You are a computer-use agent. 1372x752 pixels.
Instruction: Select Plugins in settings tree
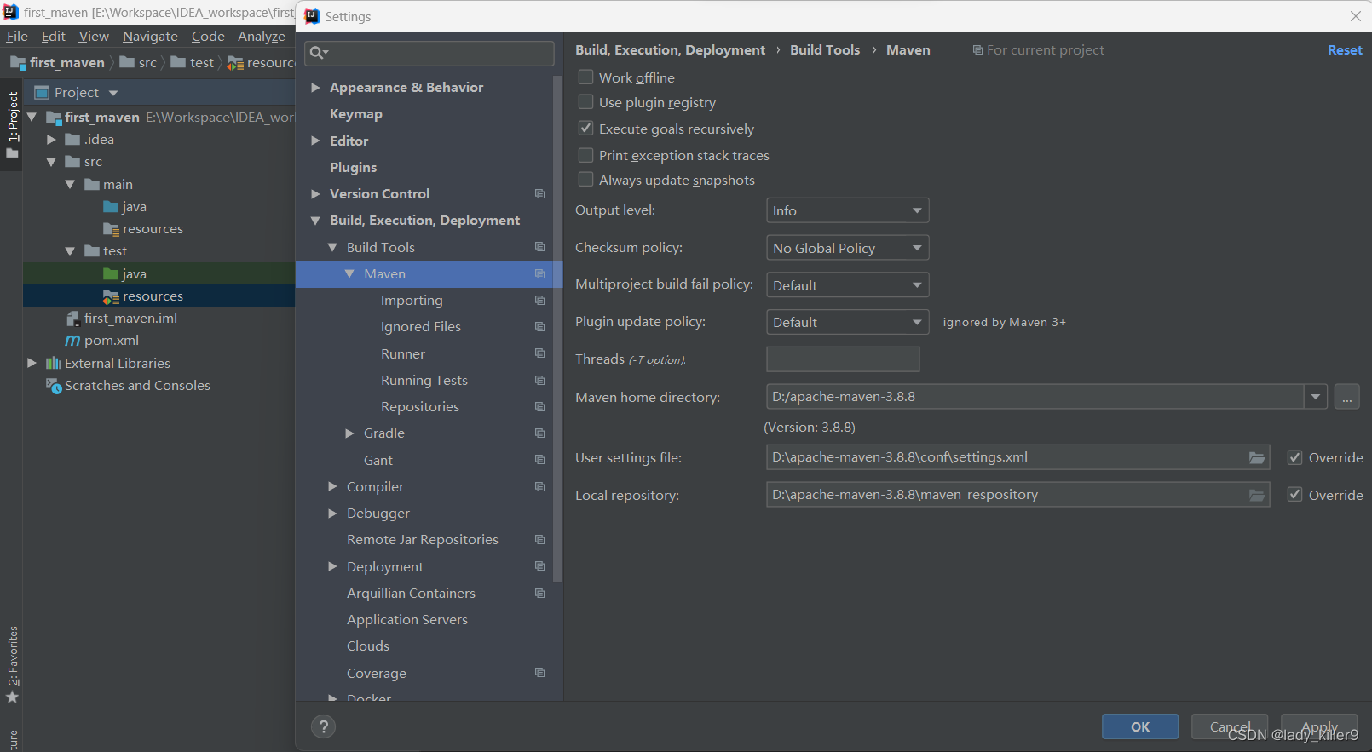point(353,168)
